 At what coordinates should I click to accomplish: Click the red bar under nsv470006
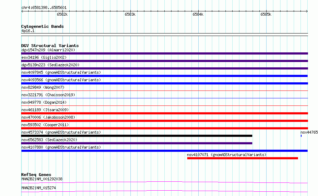click(x=164, y=121)
